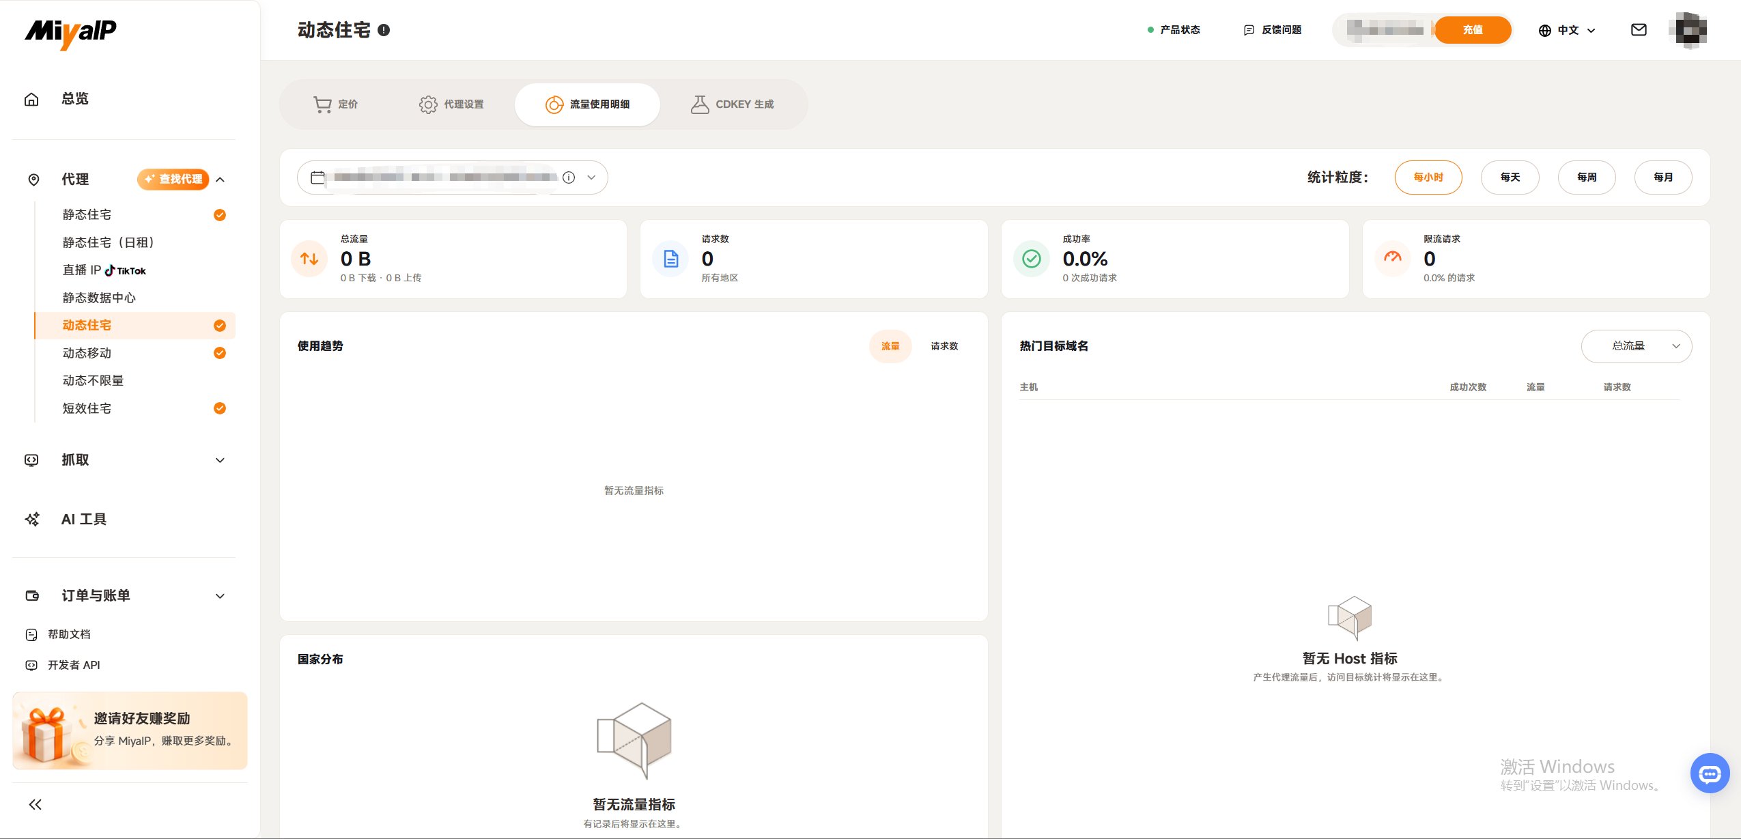This screenshot has width=1741, height=839.
Task: Expand the 抓取 menu chevron
Action: click(x=220, y=460)
